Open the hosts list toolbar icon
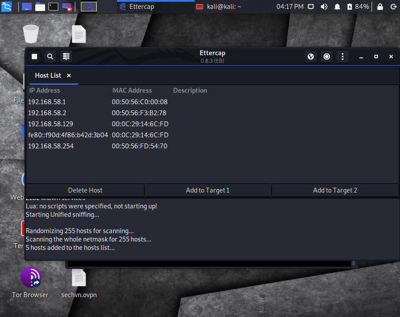This screenshot has width=400, height=317. tap(66, 57)
